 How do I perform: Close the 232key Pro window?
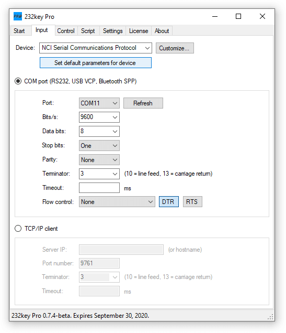262,16
